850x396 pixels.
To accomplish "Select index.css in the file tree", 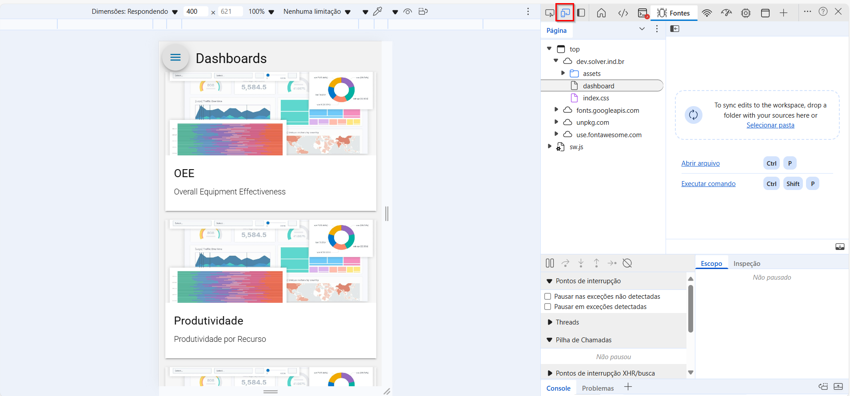I will [596, 98].
